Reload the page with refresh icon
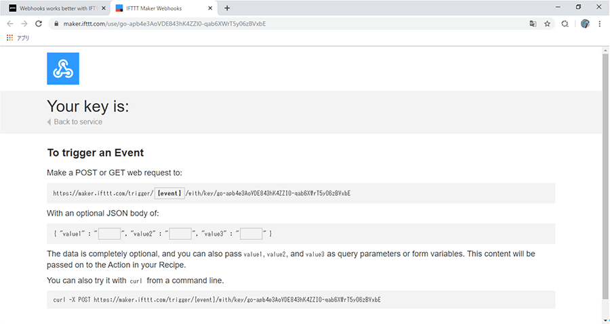The width and height of the screenshot is (610, 324). (39, 24)
